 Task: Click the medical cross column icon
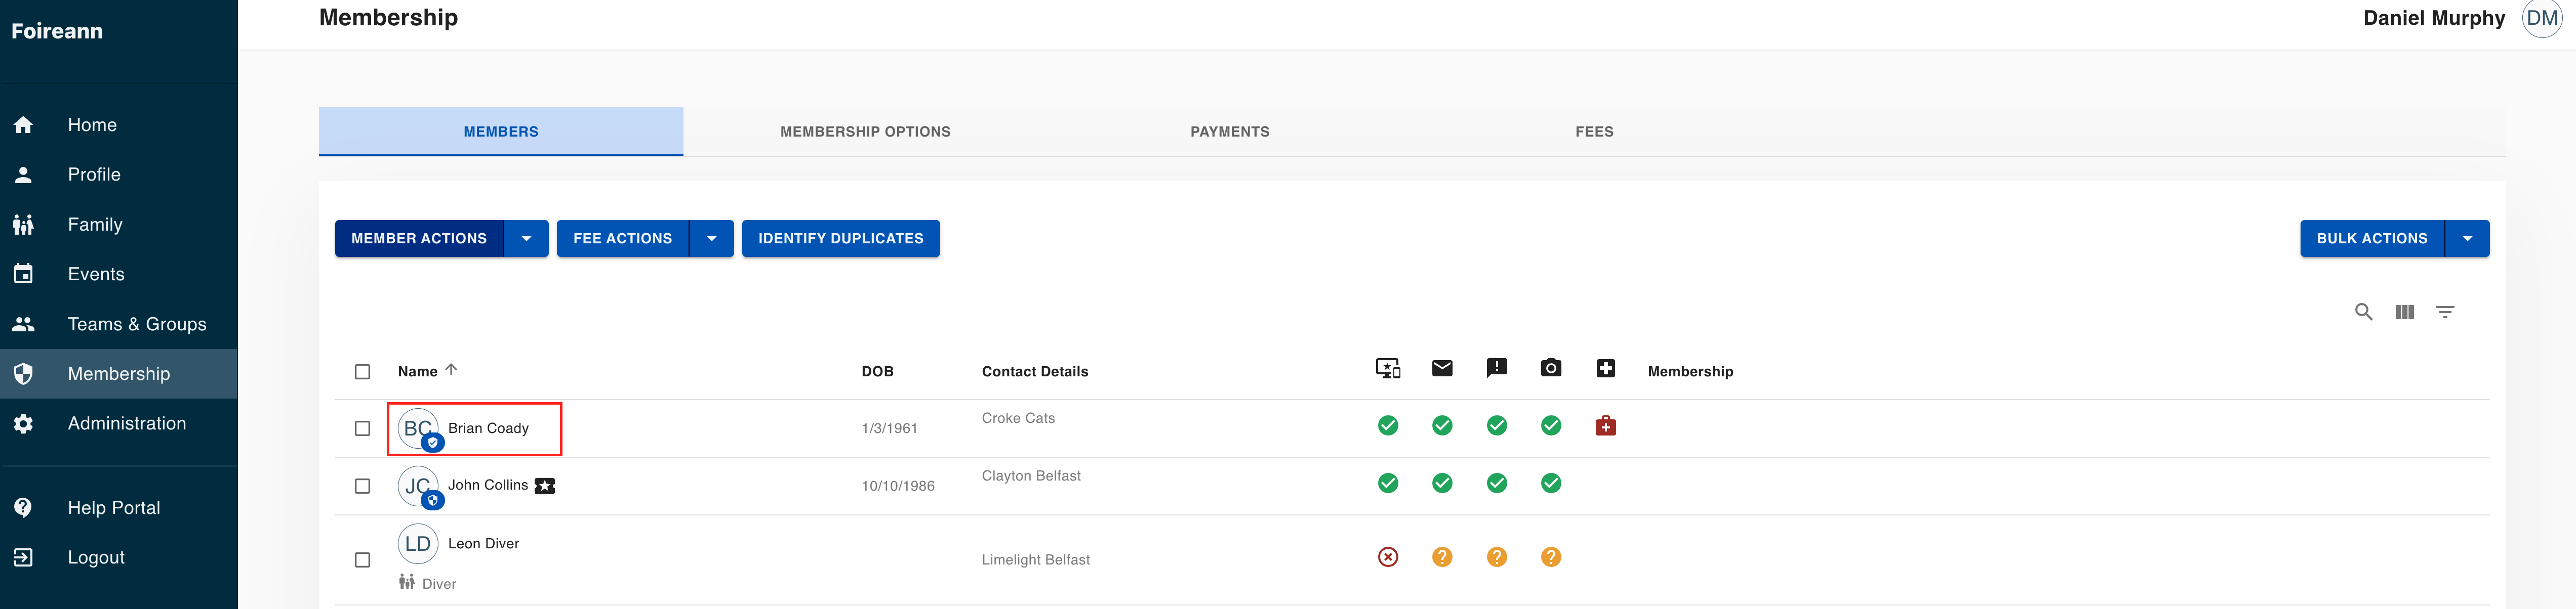pos(1606,368)
